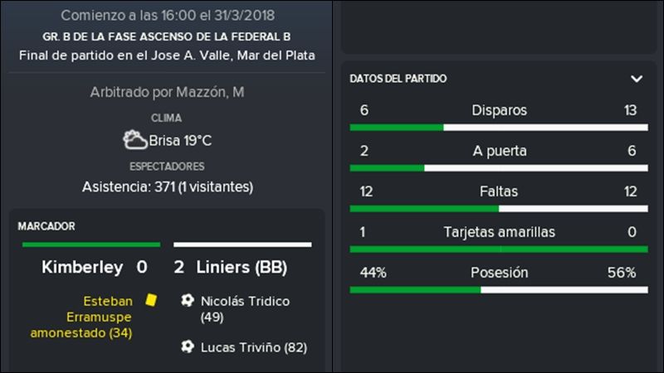This screenshot has width=664, height=373.
Task: Click the cloudy weather icon beside Brisa
Action: click(134, 139)
